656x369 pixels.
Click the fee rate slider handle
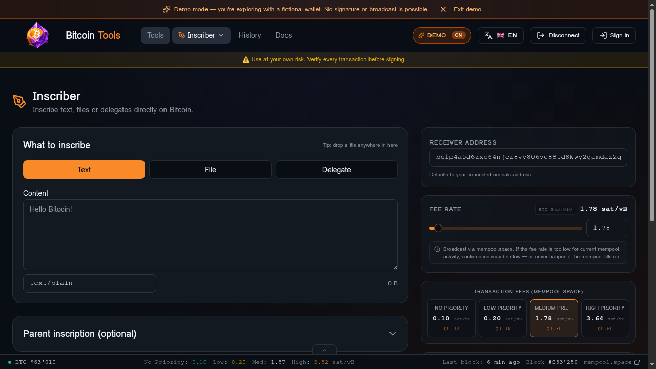[438, 228]
